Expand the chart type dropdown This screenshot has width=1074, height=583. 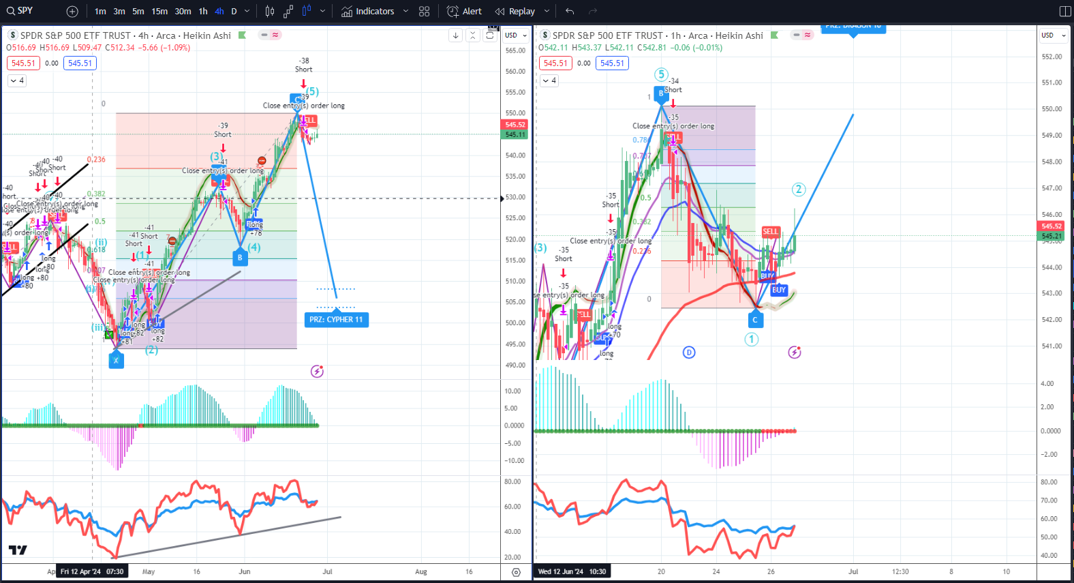pyautogui.click(x=322, y=12)
